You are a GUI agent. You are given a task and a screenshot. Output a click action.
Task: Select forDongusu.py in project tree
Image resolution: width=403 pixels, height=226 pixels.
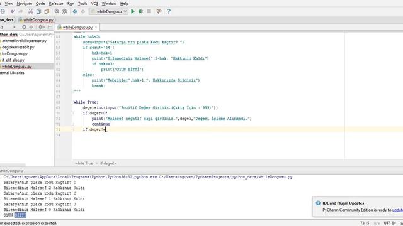14,53
